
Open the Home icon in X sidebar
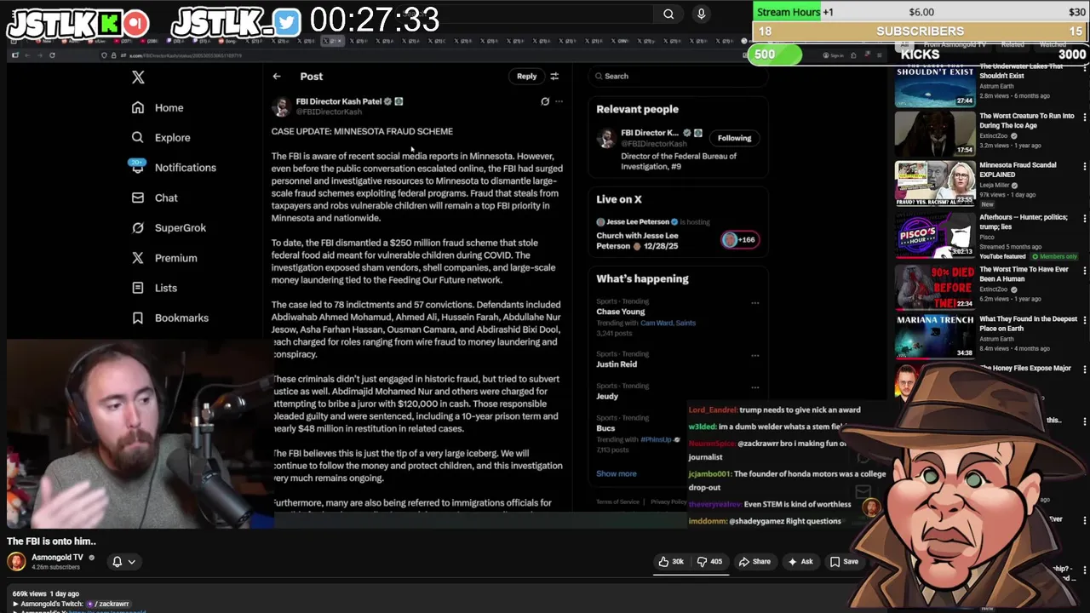pyautogui.click(x=138, y=107)
